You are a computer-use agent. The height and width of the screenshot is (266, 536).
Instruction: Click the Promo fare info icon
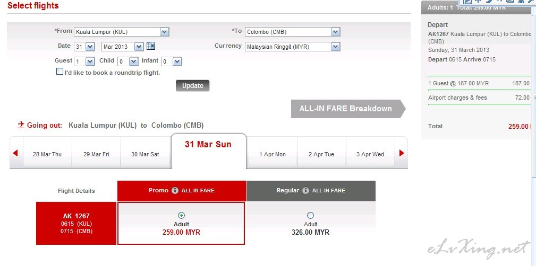coord(175,191)
